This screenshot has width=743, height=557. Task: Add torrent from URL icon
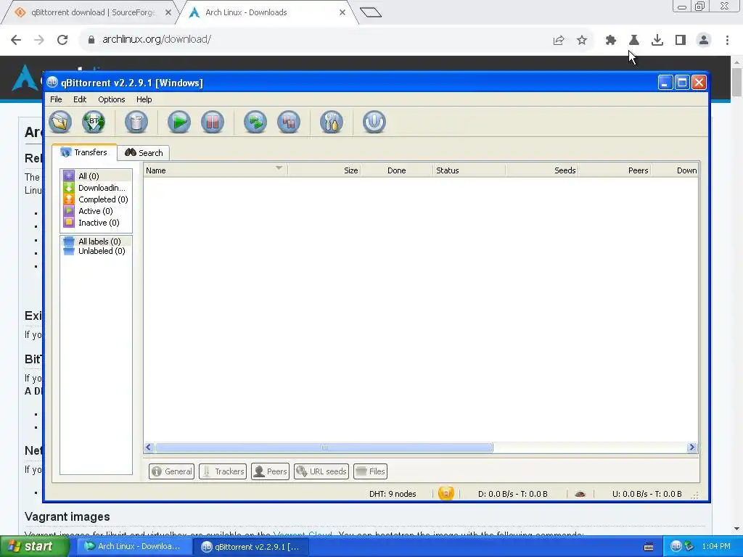(94, 122)
